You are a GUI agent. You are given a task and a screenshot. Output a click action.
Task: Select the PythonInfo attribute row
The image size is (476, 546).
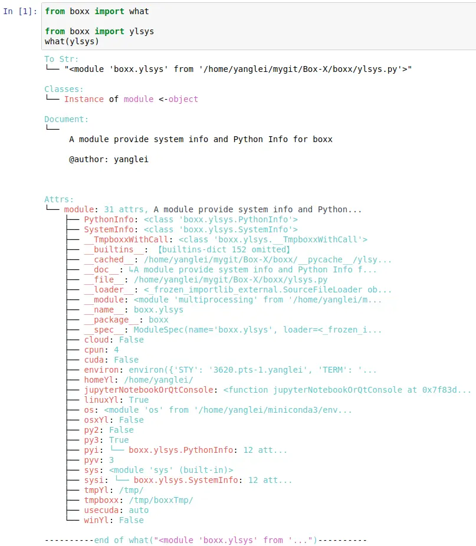[191, 219]
